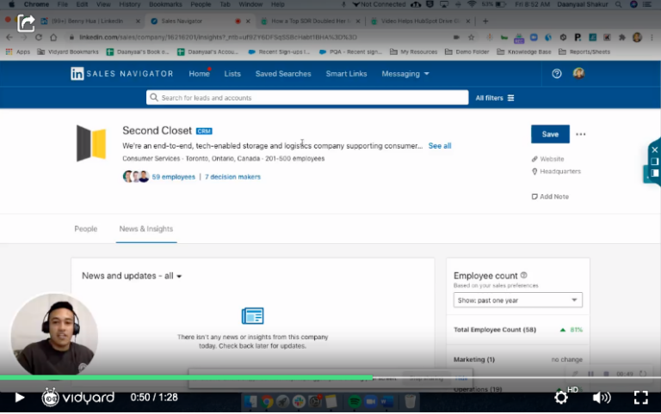This screenshot has width=661, height=414.
Task: Open macOS Spotlight search
Action: pyautogui.click(x=618, y=4)
